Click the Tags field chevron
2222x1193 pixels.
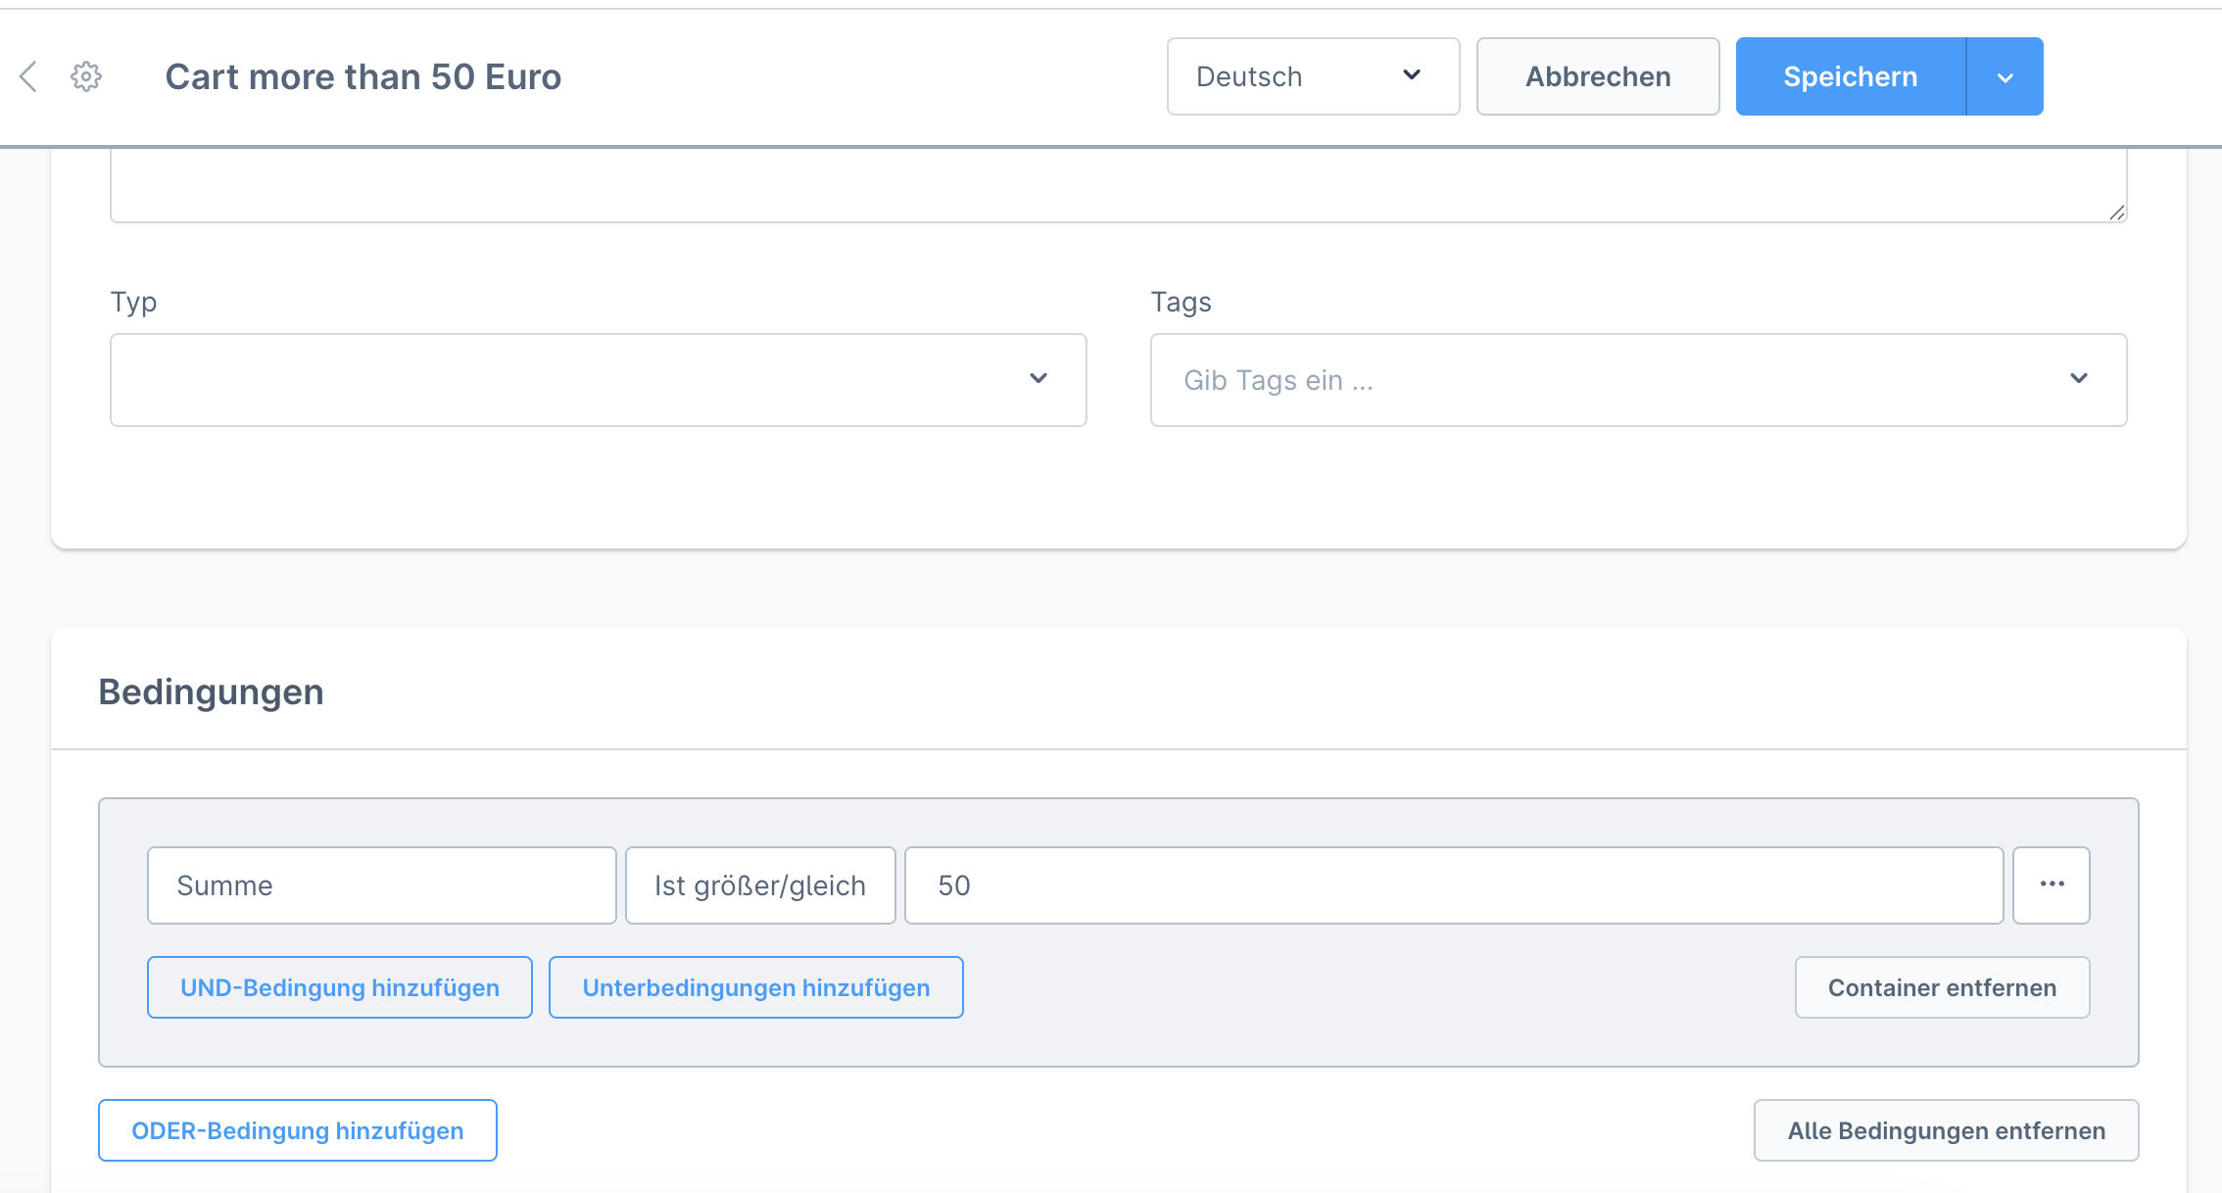pyautogui.click(x=2078, y=379)
